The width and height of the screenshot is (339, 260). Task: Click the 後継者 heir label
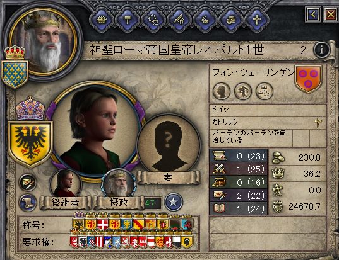point(65,203)
